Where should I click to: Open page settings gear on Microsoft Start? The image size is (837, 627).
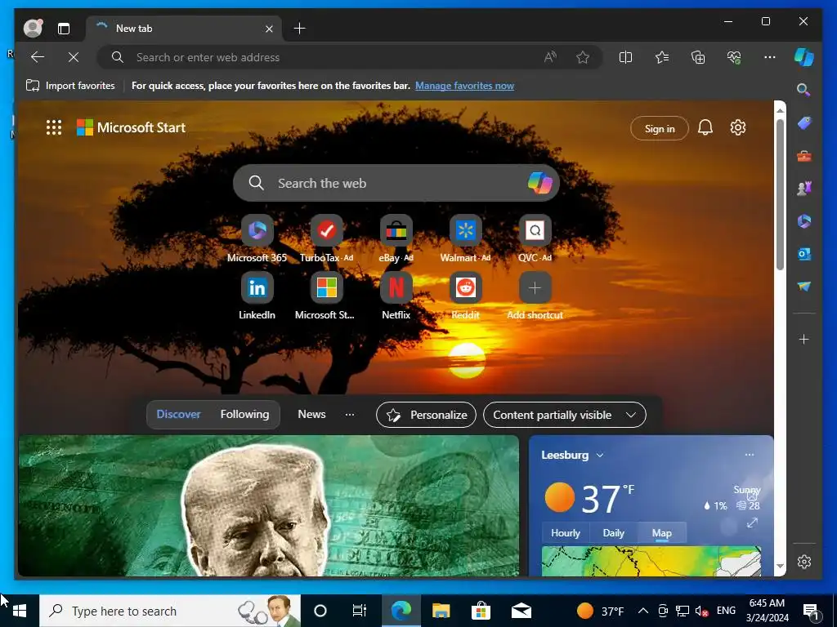(738, 127)
